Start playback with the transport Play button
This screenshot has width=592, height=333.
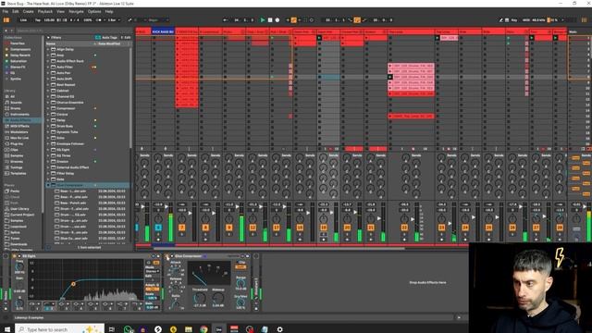(x=263, y=20)
